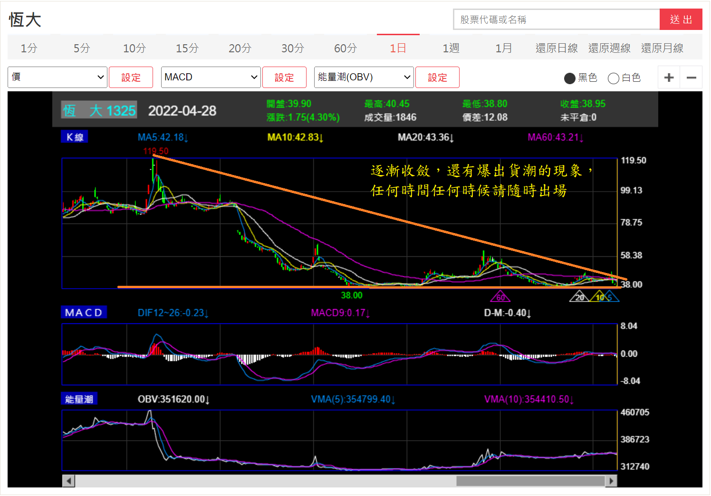711x496 pixels.
Task: Click the 最高:40.45 high price
Action: coord(387,104)
